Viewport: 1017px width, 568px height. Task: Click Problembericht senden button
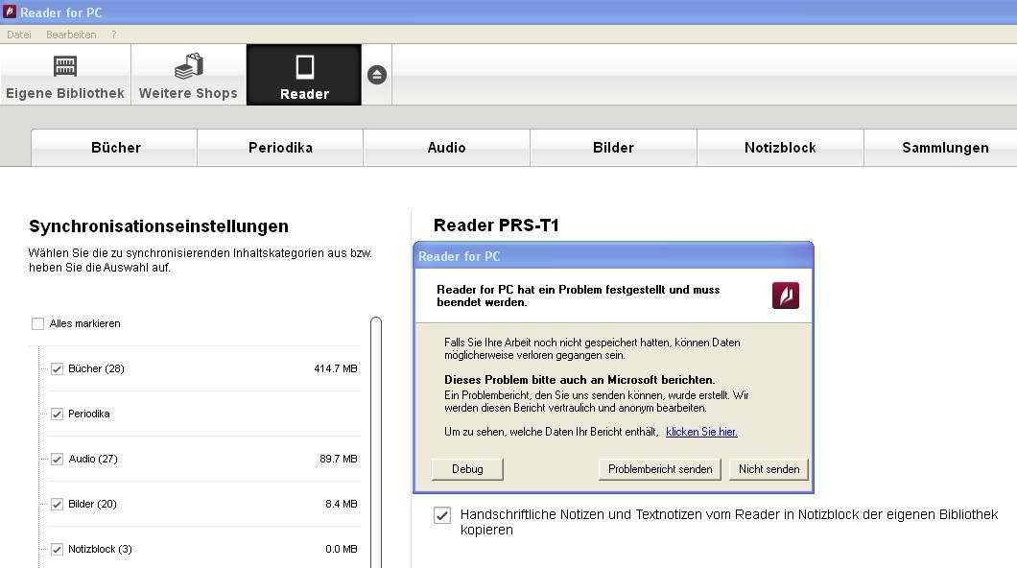[x=660, y=469]
